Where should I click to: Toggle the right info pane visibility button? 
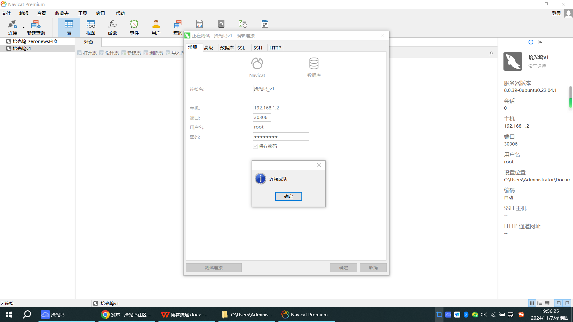pyautogui.click(x=567, y=303)
